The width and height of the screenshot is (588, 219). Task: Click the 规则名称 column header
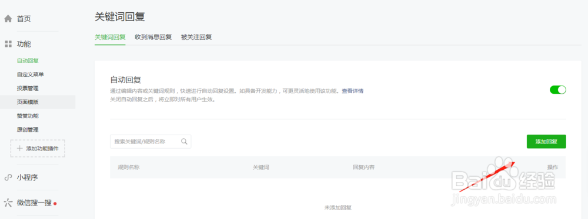pos(129,167)
